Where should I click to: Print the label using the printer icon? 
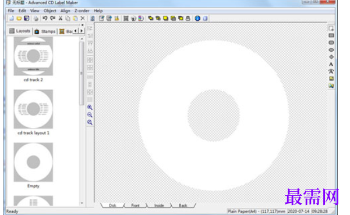(x=36, y=18)
